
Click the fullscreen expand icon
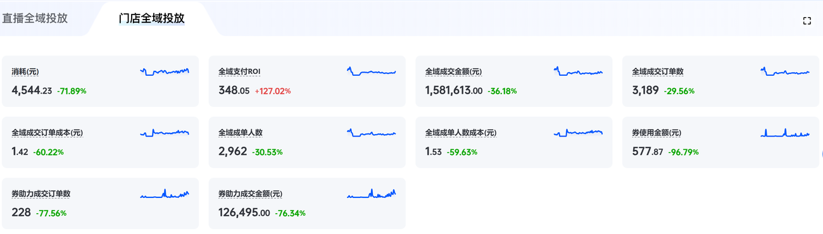tap(807, 21)
